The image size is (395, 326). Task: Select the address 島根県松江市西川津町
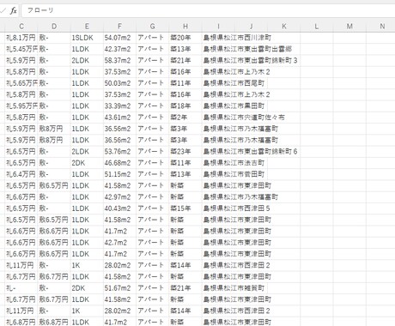tap(237, 38)
